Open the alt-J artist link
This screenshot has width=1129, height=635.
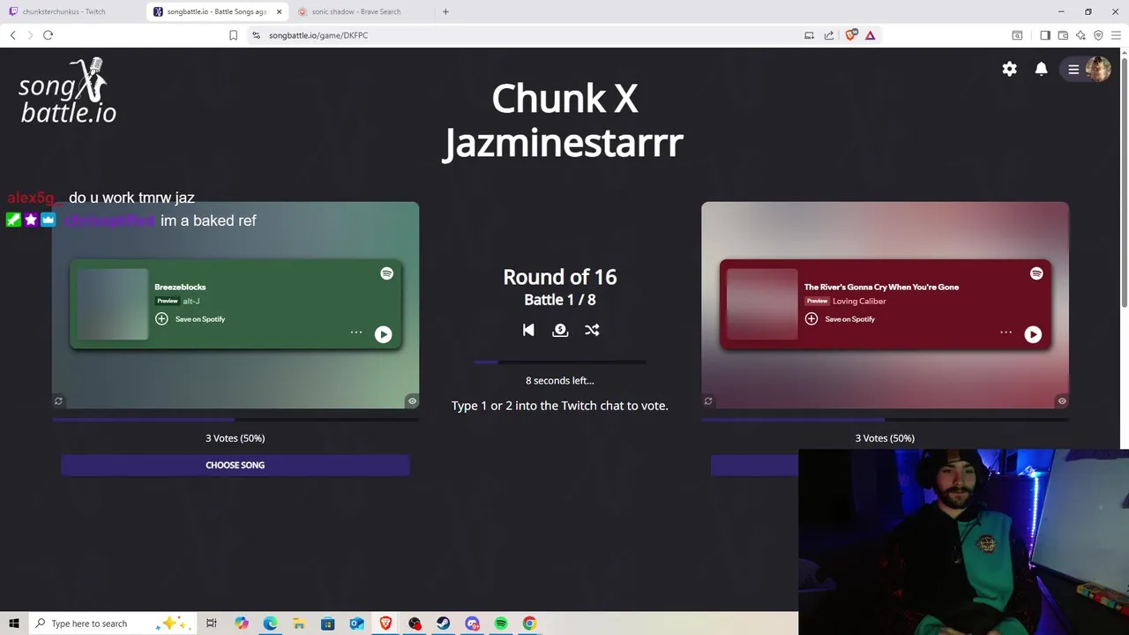191,302
